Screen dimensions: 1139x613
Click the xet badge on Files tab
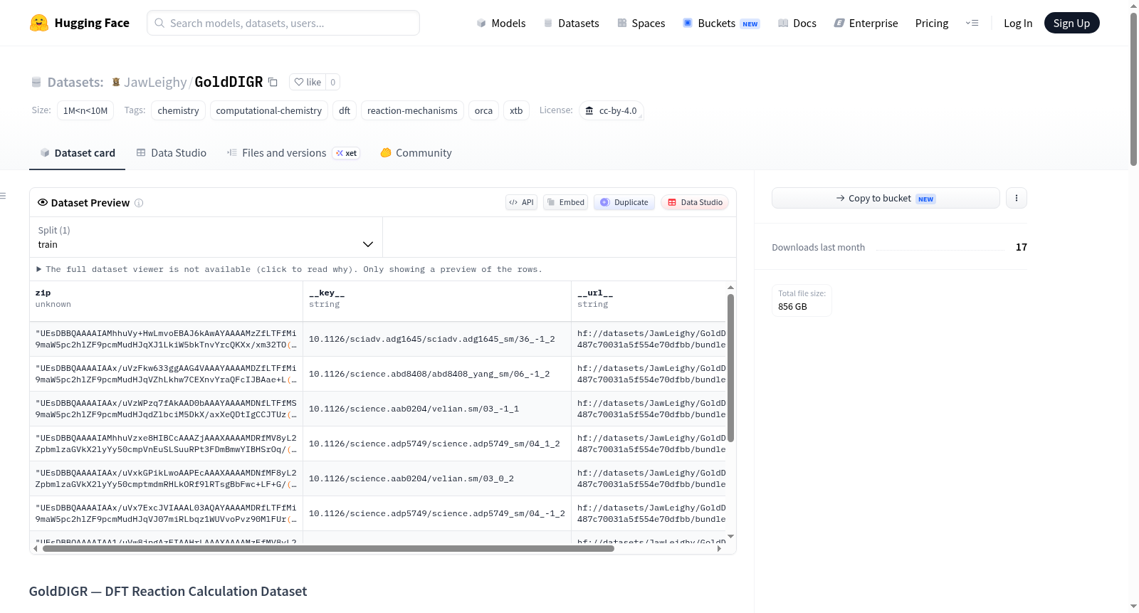pyautogui.click(x=347, y=153)
